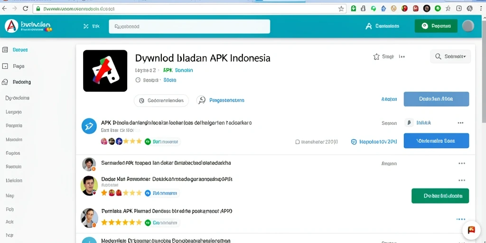Open the gray profile avatar in the header
Image resolution: width=486 pixels, height=243 pixels.
click(467, 26)
